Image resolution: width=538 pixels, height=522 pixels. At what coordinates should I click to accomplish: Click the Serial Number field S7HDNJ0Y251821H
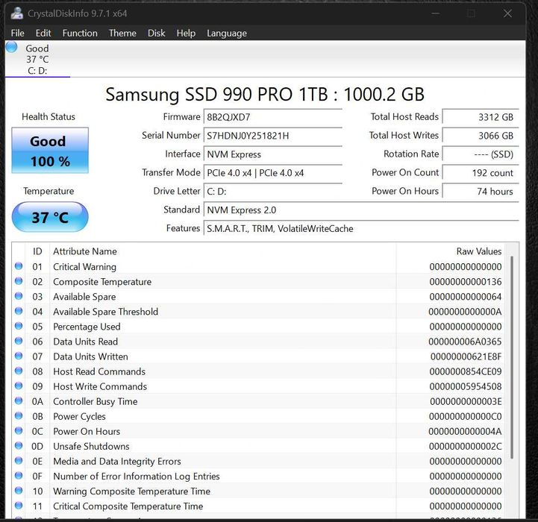click(x=273, y=136)
